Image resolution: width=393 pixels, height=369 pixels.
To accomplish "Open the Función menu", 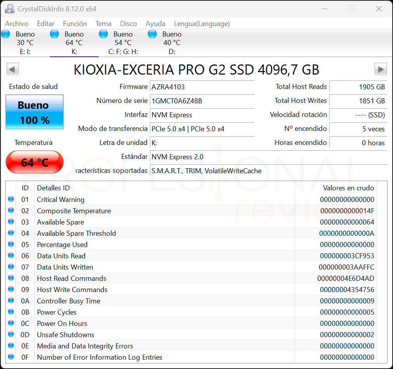I will coord(75,24).
